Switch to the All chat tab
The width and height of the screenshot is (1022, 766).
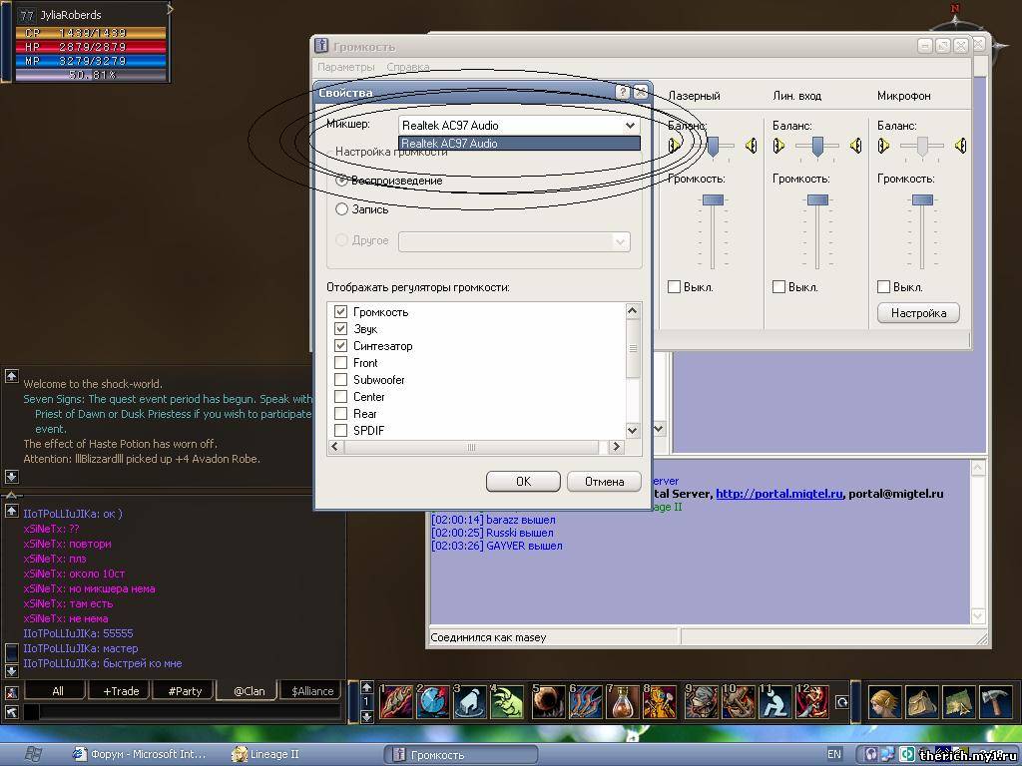(57, 690)
